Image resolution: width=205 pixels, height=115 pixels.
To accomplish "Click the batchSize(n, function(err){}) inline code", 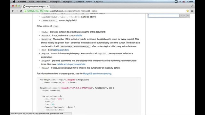I will pos(76,46).
